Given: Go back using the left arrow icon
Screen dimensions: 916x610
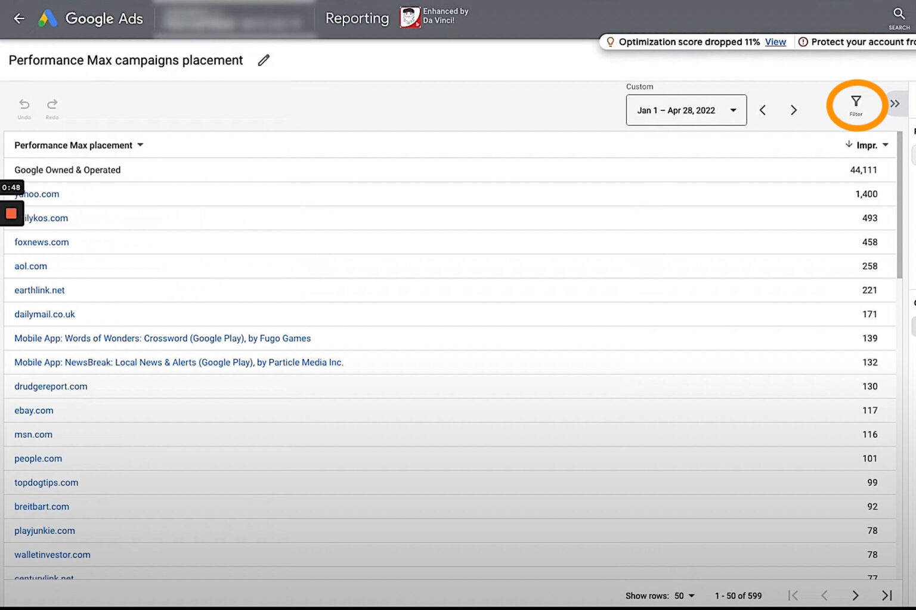Looking at the screenshot, I should (18, 18).
